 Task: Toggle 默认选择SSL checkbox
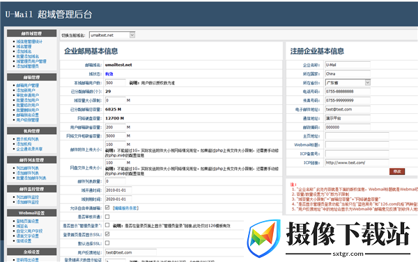(x=107, y=243)
